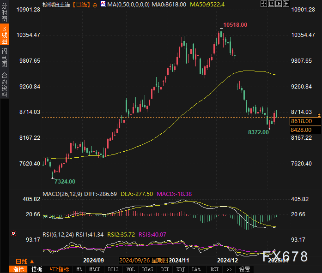Enable the VIP指标 tab

point(59,269)
